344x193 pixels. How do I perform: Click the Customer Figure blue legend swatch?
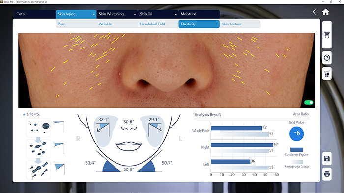(x=296, y=150)
